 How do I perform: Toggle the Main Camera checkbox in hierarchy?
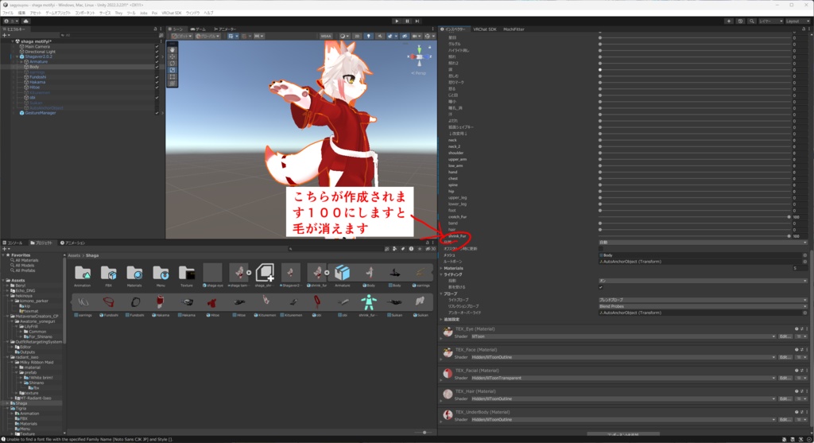click(x=157, y=46)
